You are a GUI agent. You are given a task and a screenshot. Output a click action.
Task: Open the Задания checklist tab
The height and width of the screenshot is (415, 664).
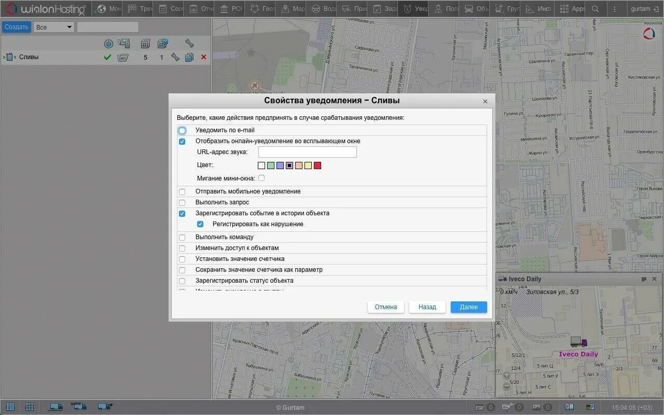coord(383,9)
